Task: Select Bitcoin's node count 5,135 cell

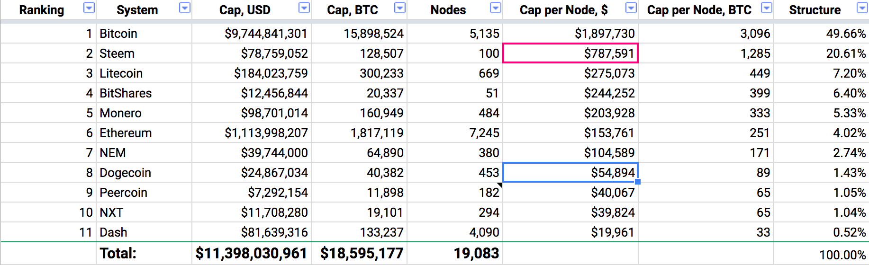Action: coord(455,34)
